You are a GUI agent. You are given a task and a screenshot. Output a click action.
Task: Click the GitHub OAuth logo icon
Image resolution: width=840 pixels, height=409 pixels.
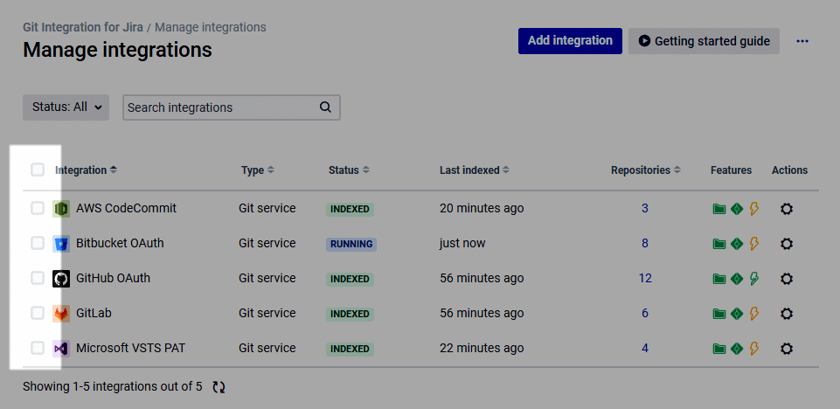[x=61, y=279]
